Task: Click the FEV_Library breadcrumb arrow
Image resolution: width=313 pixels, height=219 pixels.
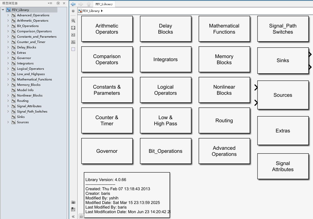Action: (102, 11)
